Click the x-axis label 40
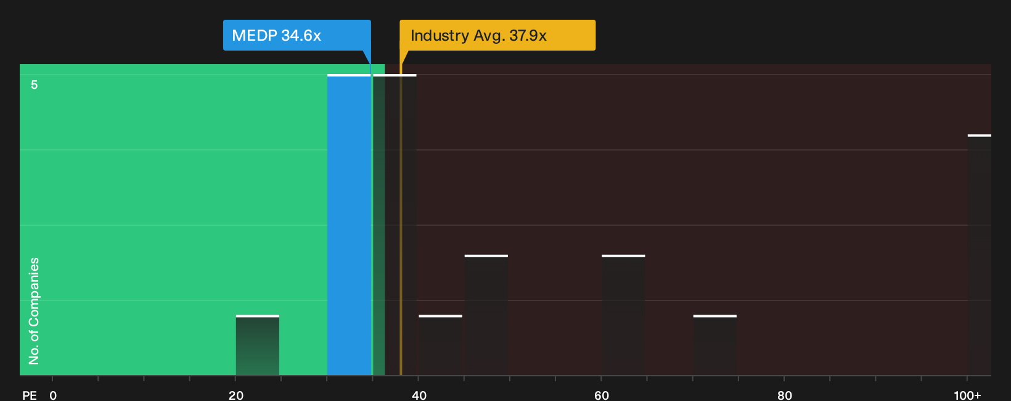The image size is (1011, 401). click(419, 395)
